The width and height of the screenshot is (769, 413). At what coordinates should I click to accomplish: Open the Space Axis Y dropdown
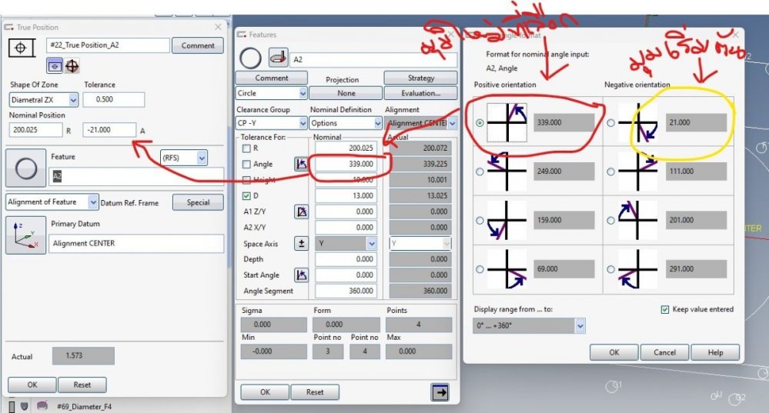click(371, 244)
